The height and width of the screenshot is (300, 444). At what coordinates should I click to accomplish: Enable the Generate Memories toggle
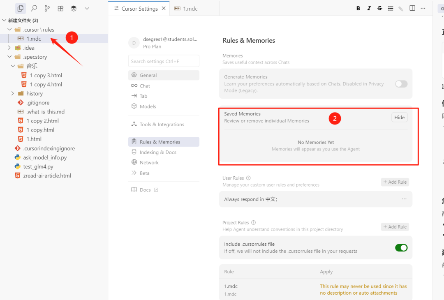pos(401,84)
